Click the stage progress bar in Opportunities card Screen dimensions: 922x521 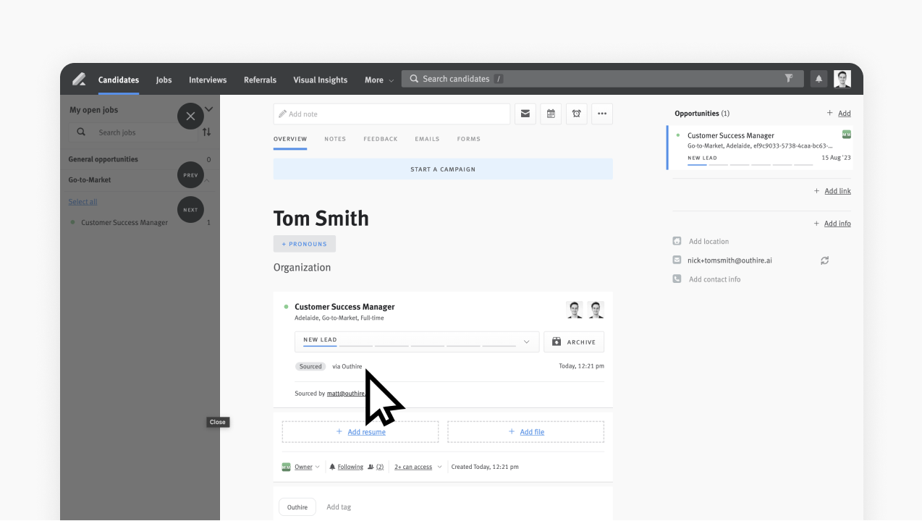coord(750,165)
